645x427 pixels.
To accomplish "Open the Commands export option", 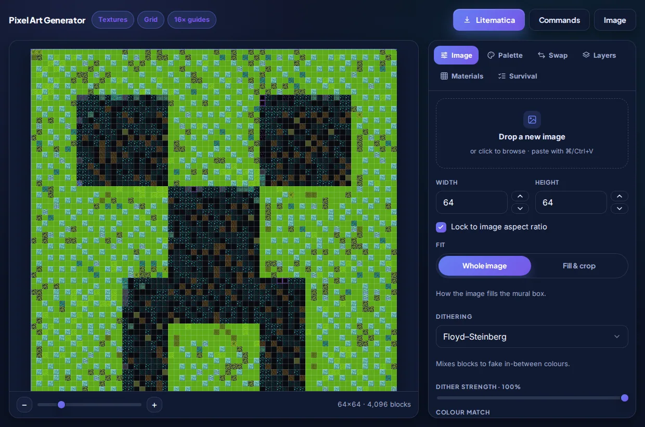I will [x=559, y=20].
